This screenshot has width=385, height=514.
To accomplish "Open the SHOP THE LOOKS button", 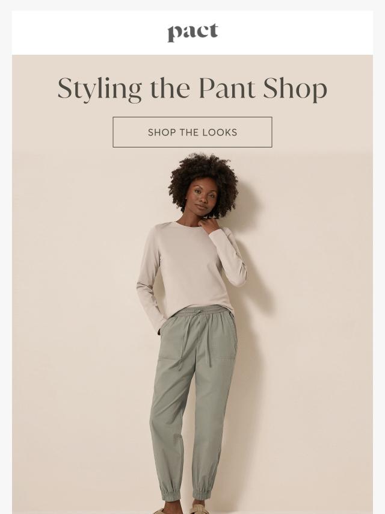I will click(192, 132).
